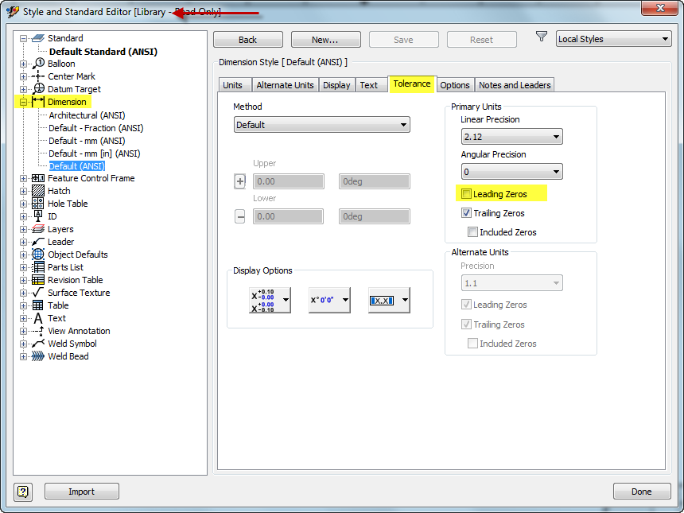Check Included Zeros in Primary Units
This screenshot has height=513, width=684.
tap(474, 231)
